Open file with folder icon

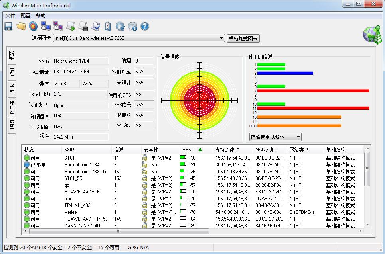21,26
